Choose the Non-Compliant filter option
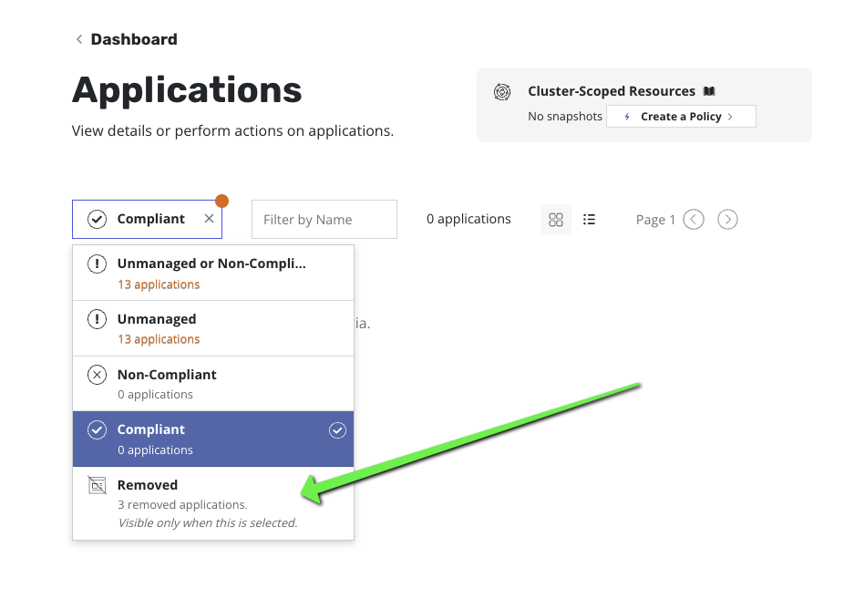Screen dimensions: 844x610 211,384
